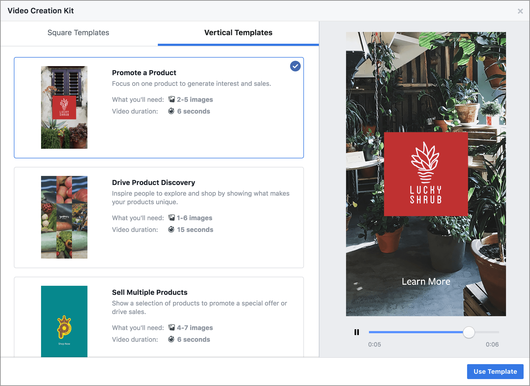Click the Lucky Shrub window thumbnail image
The width and height of the screenshot is (530, 386).
click(x=64, y=107)
